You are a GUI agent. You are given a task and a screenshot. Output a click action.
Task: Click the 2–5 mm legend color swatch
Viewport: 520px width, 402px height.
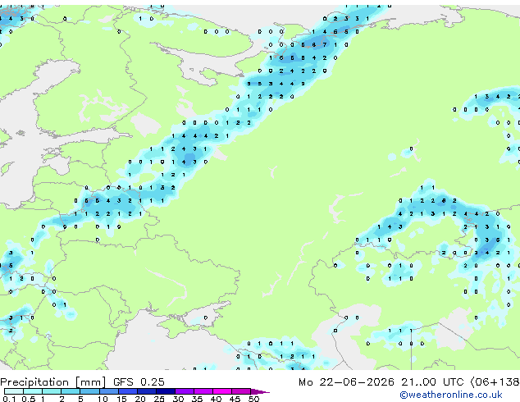point(71,391)
